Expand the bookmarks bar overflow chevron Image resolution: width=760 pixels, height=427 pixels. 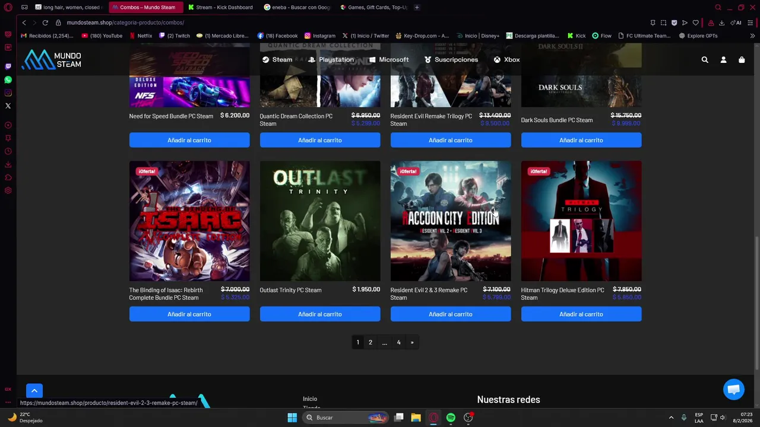[x=752, y=36]
